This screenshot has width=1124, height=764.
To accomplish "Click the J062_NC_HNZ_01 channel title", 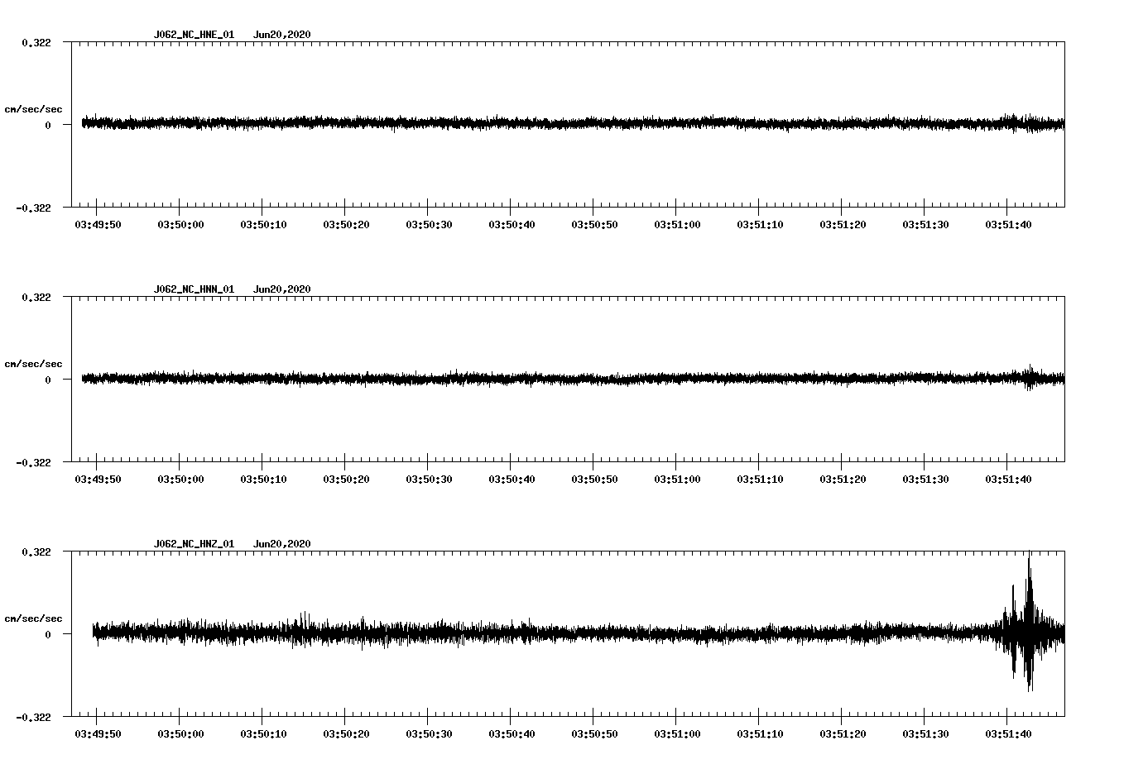I will pyautogui.click(x=194, y=544).
